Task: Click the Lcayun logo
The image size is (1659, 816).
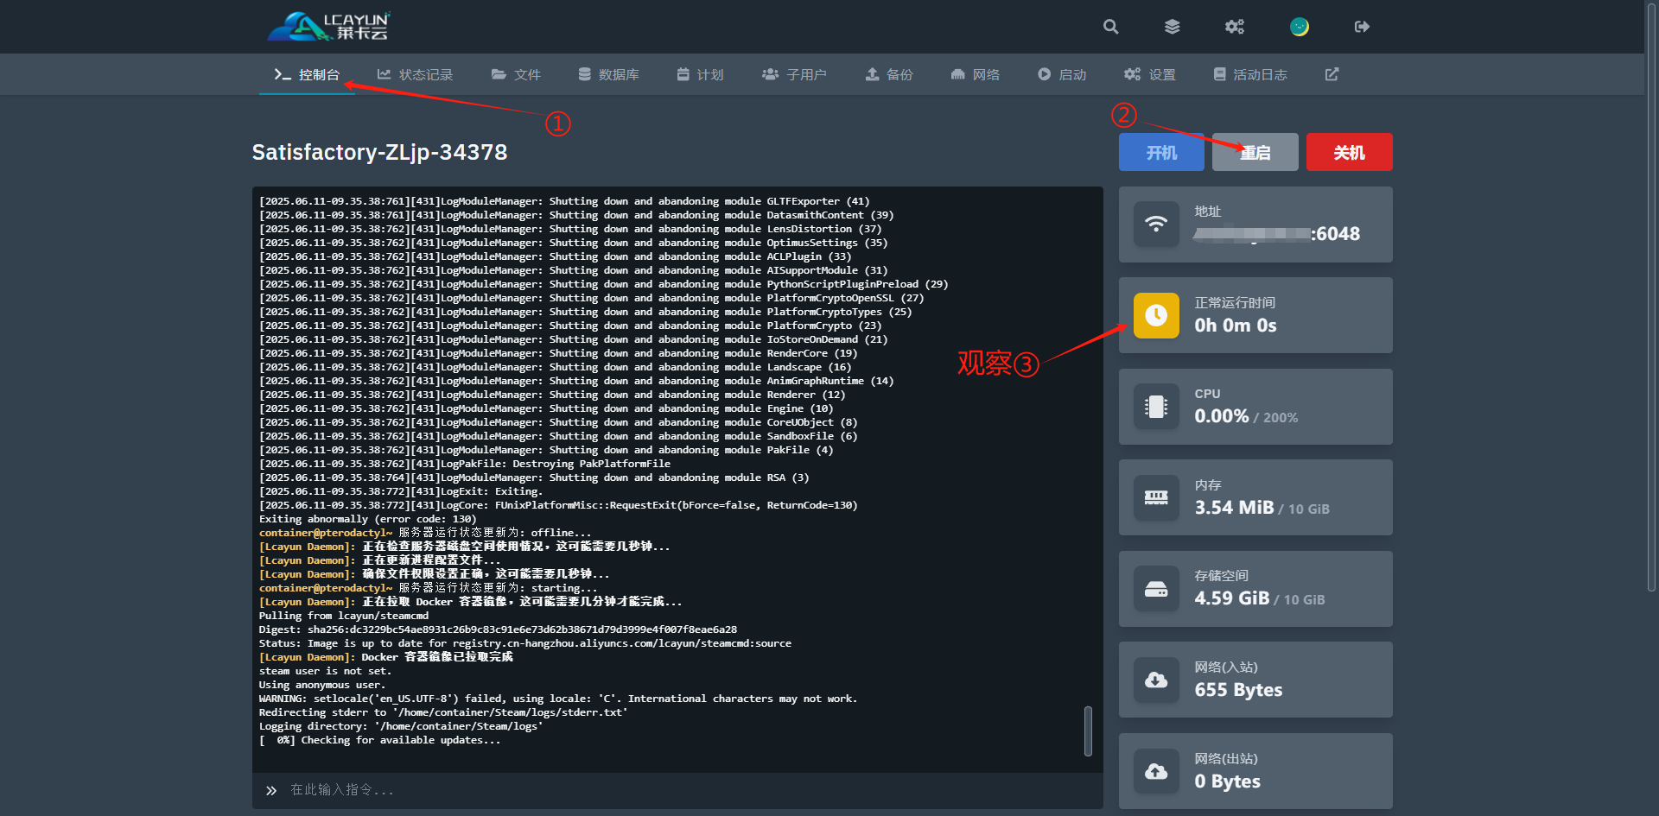Action: click(329, 26)
